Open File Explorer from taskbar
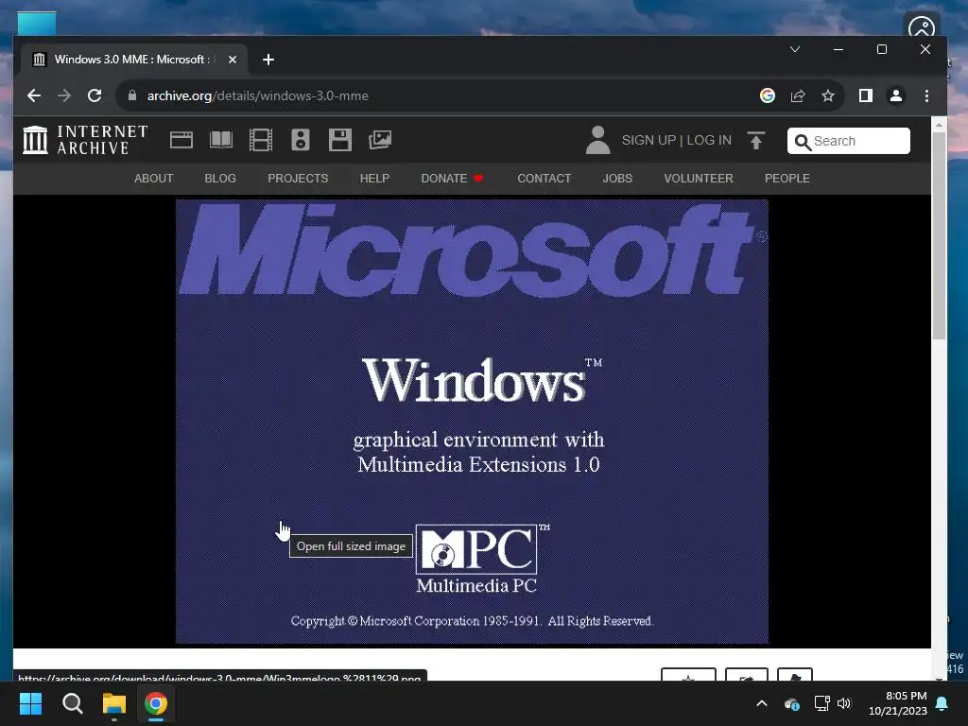 (x=114, y=703)
